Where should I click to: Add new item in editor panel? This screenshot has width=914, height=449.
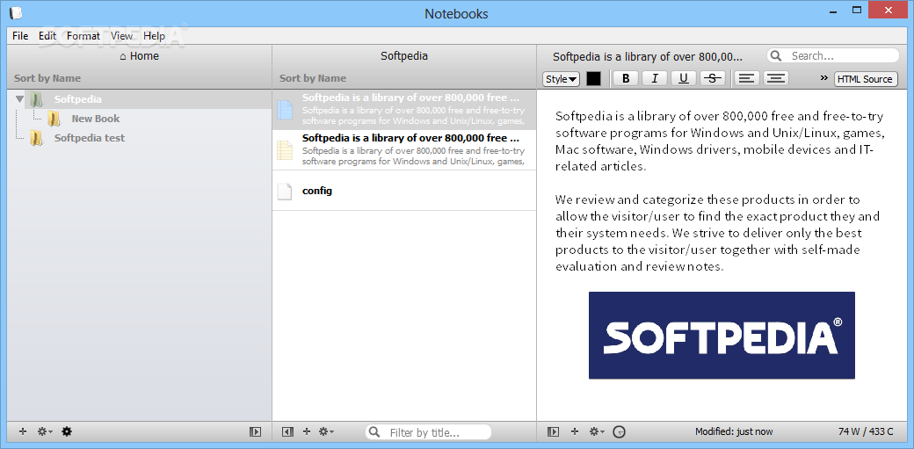(x=574, y=431)
